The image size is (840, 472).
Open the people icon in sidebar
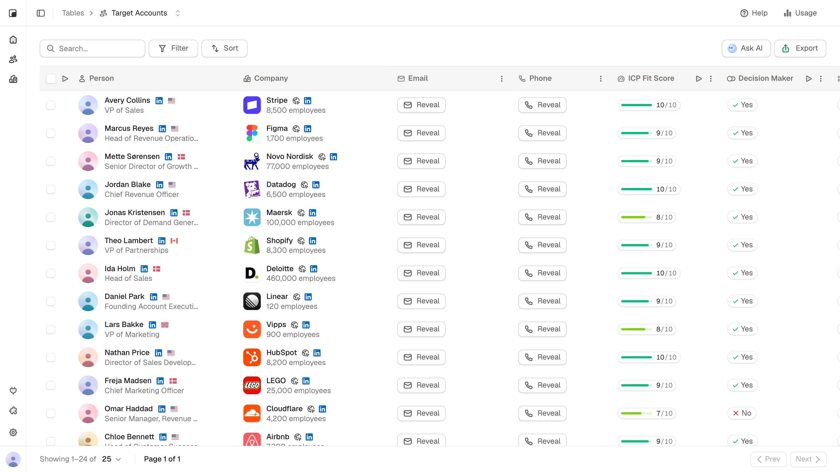13,59
